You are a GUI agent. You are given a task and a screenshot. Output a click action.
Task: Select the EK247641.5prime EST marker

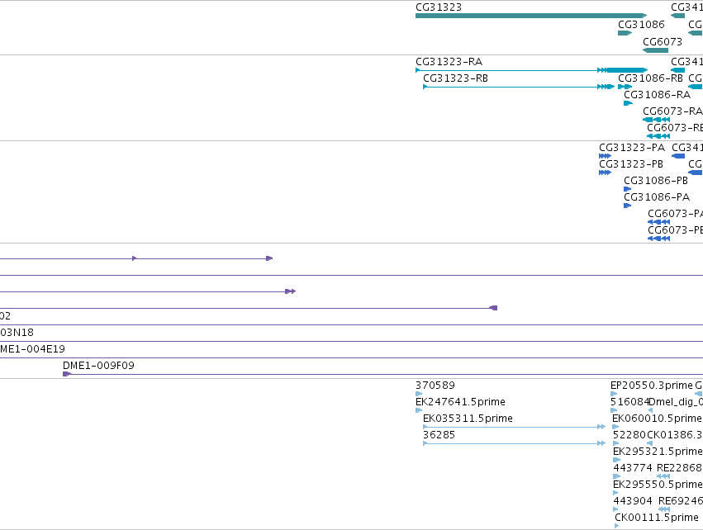[x=419, y=410]
